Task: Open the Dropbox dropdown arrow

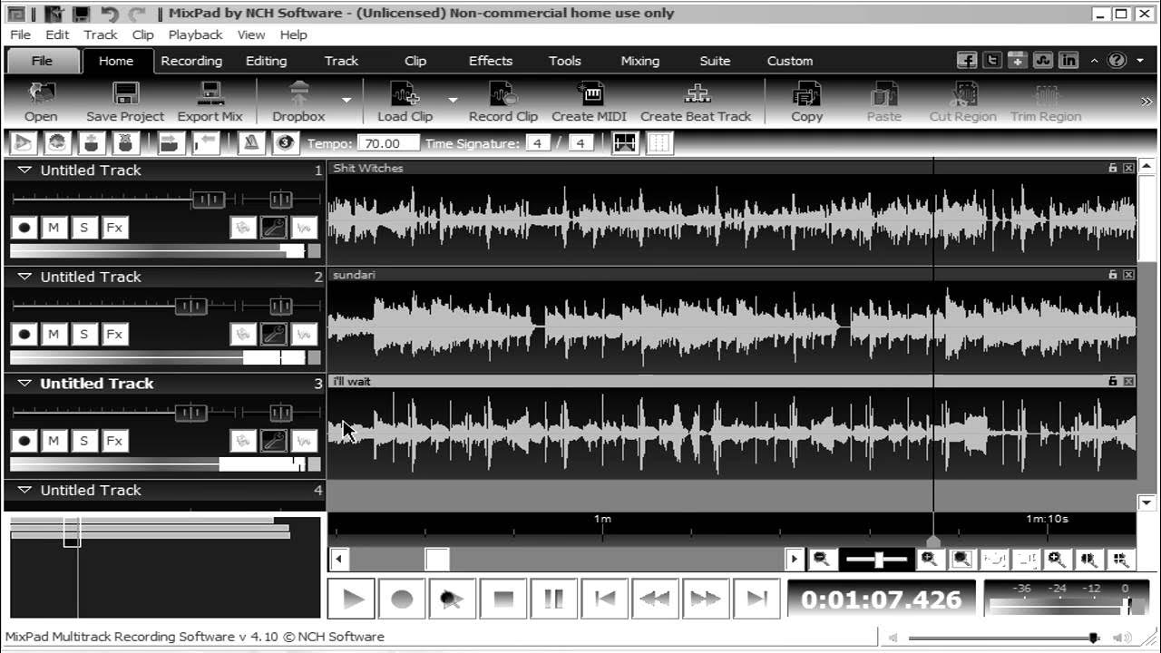Action: tap(346, 100)
